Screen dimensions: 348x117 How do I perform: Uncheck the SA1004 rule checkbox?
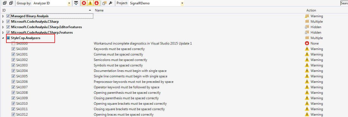(13, 71)
